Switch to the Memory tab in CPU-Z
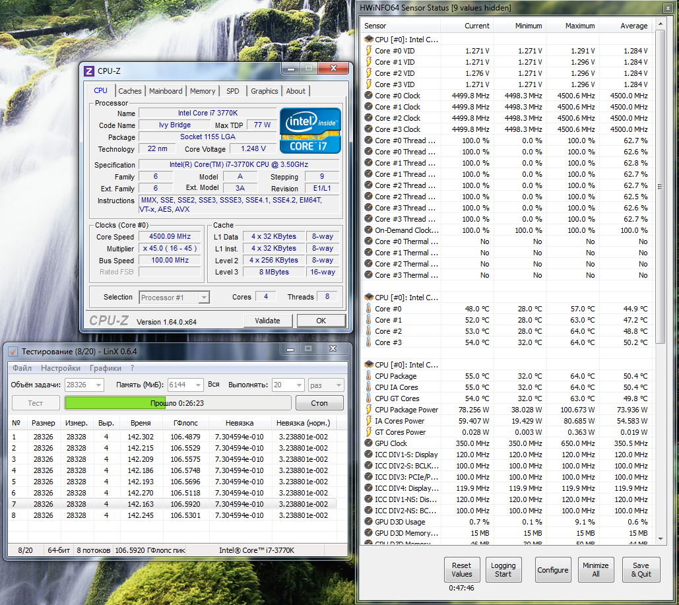 pyautogui.click(x=203, y=91)
